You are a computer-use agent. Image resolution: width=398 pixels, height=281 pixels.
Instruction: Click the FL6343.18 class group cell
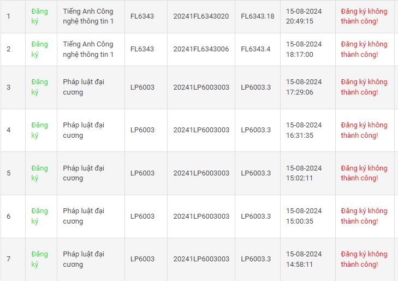click(x=258, y=16)
